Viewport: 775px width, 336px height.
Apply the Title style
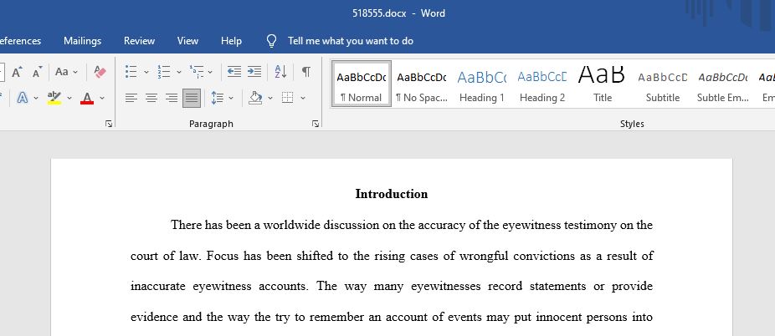click(603, 84)
